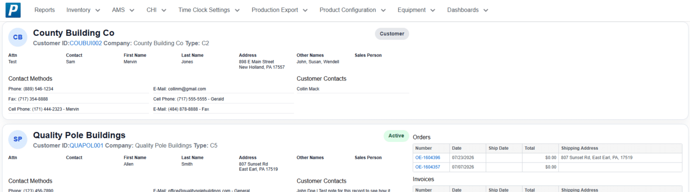Click the blue P application logo
This screenshot has width=690, height=192.
[13, 10]
